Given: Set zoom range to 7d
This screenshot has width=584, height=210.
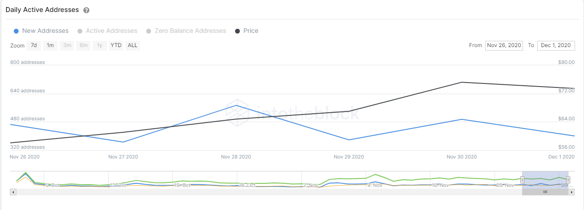Looking at the screenshot, I should [34, 45].
